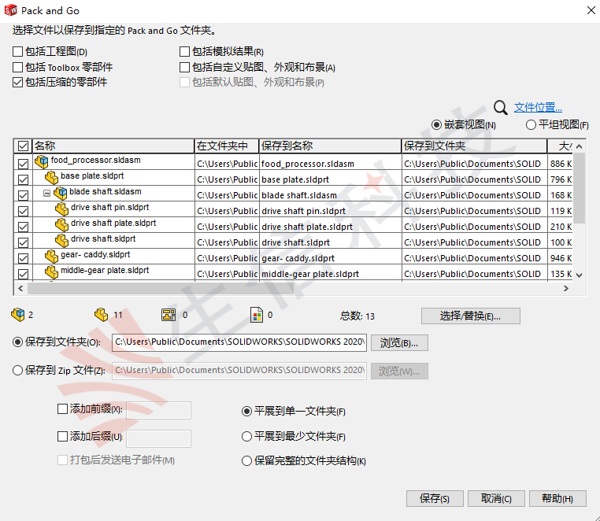The width and height of the screenshot is (600, 521).
Task: Select 平展到最少文件夹 radio option
Action: point(246,437)
